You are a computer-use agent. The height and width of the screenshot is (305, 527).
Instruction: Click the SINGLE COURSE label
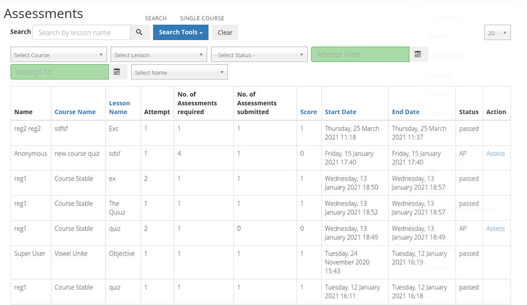[202, 18]
